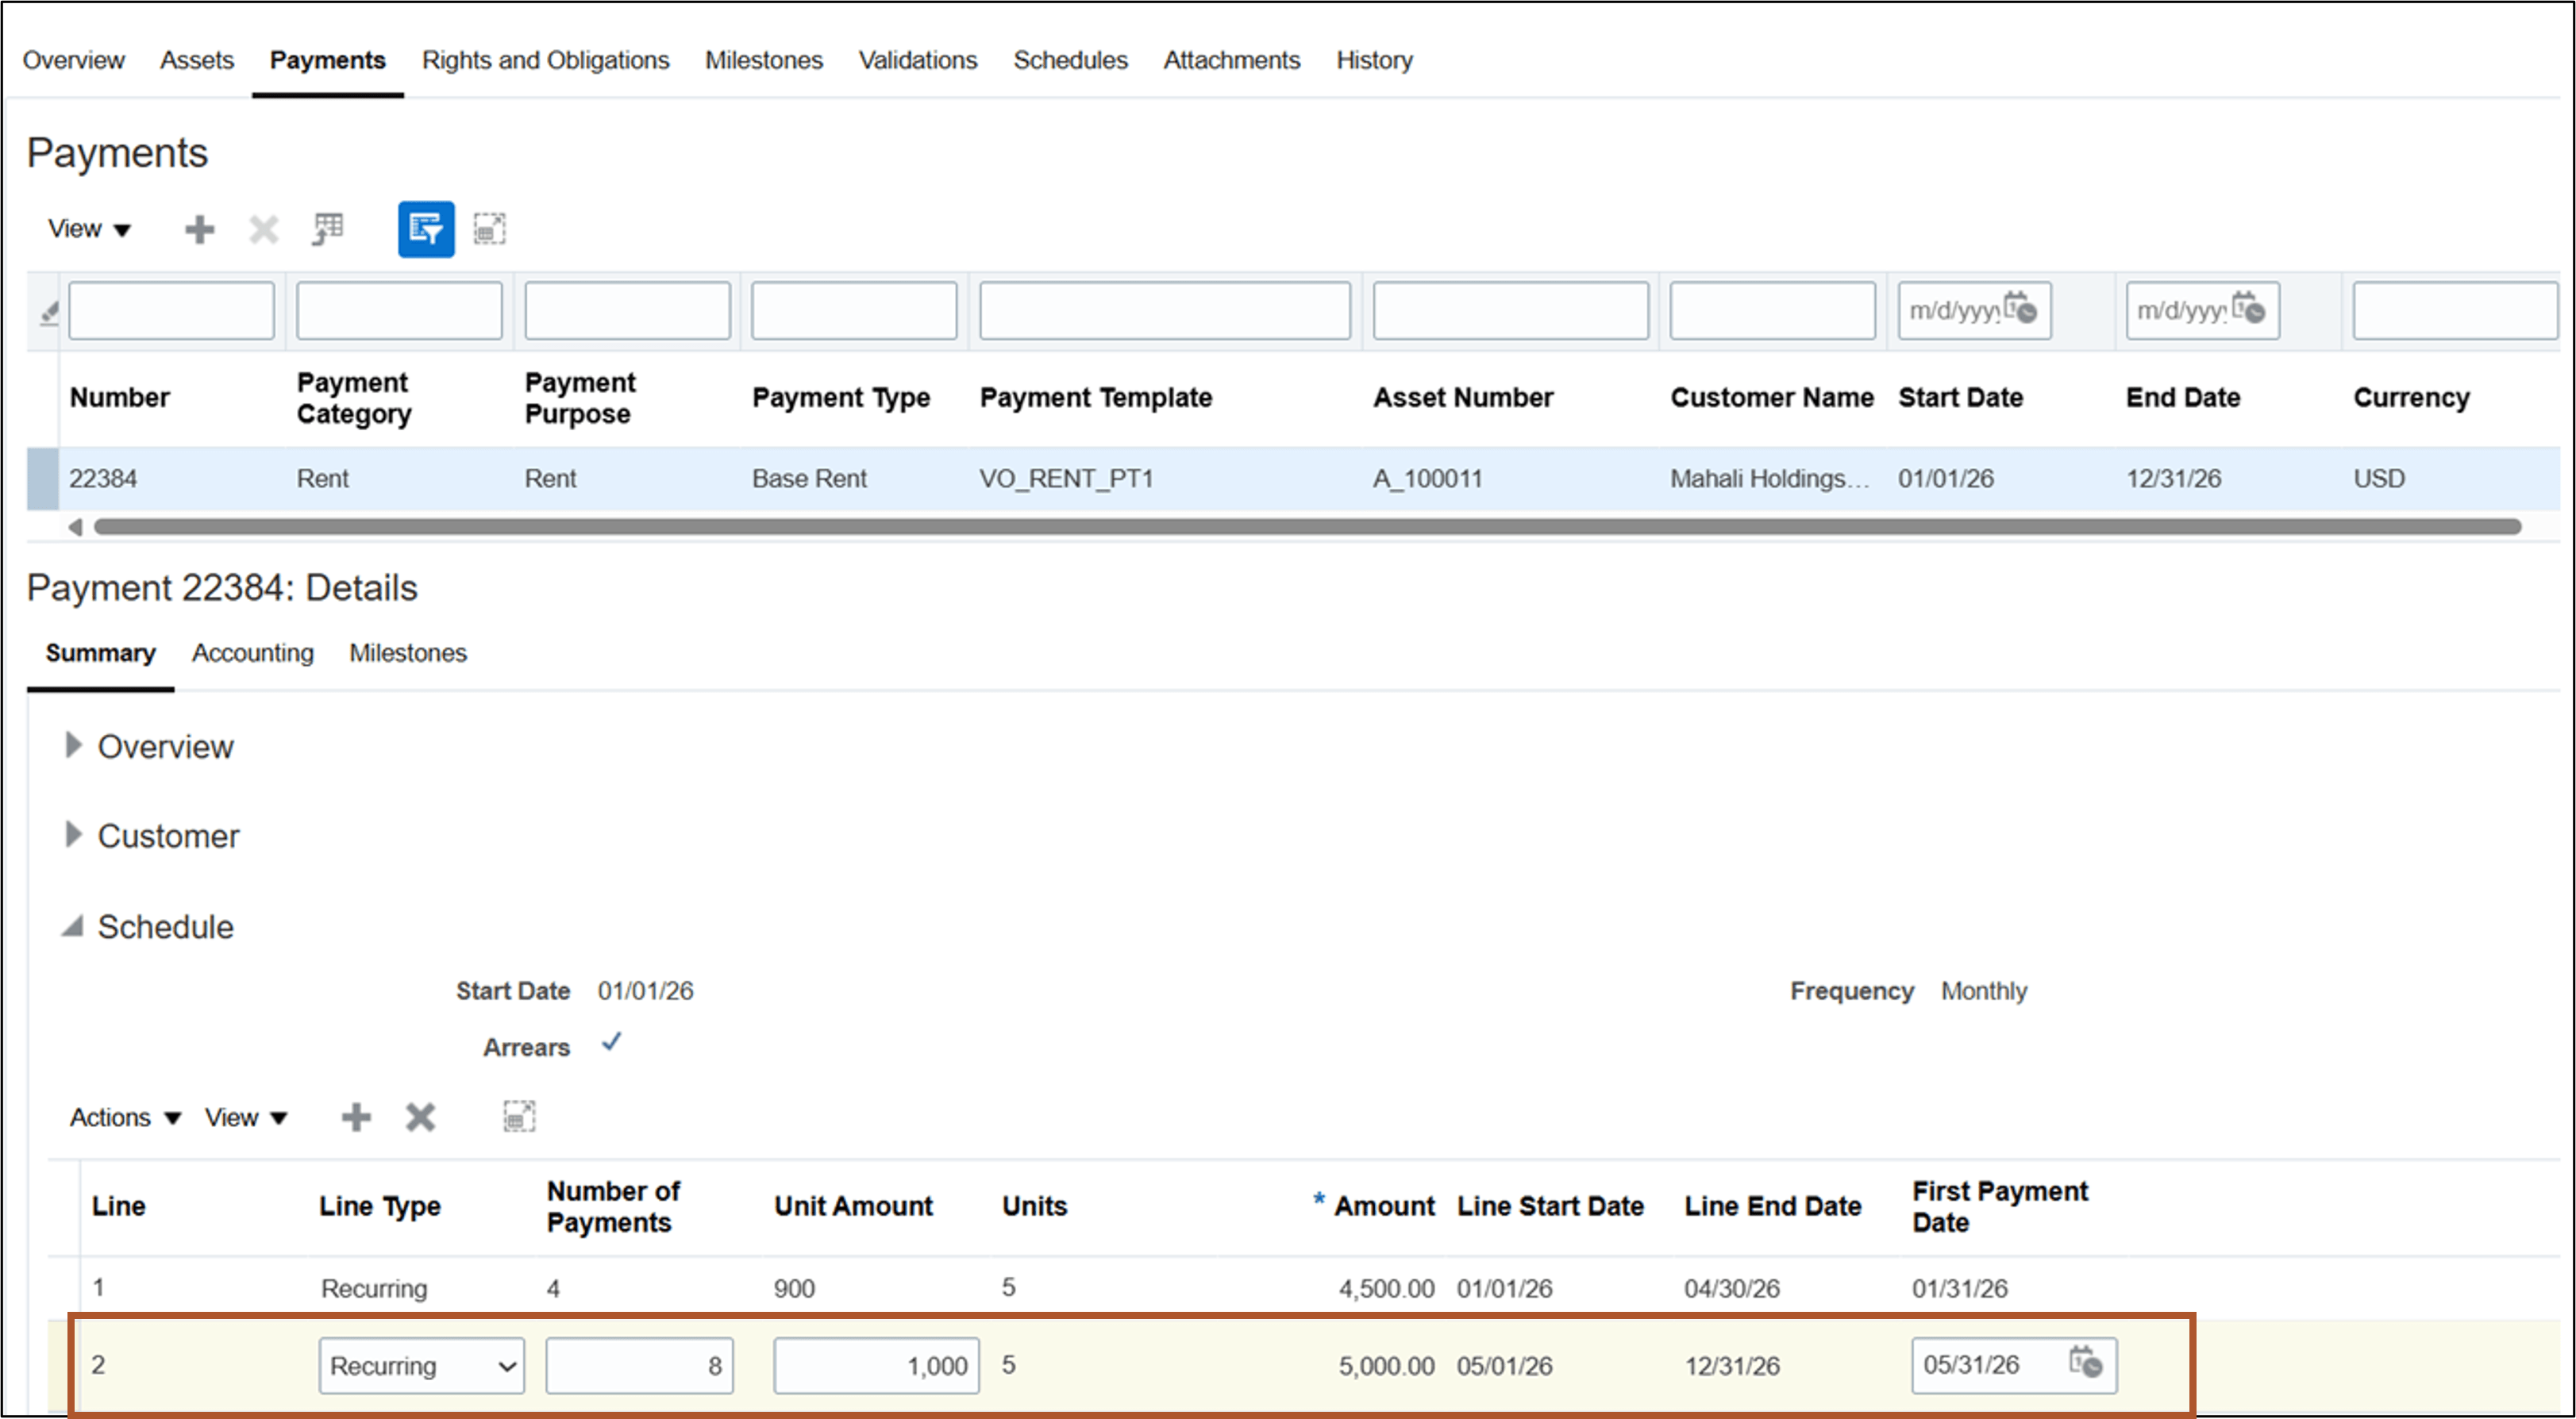Click the VO_RENT_PT1 template cell
Screen dimensions: 2576x1419
coord(1066,478)
